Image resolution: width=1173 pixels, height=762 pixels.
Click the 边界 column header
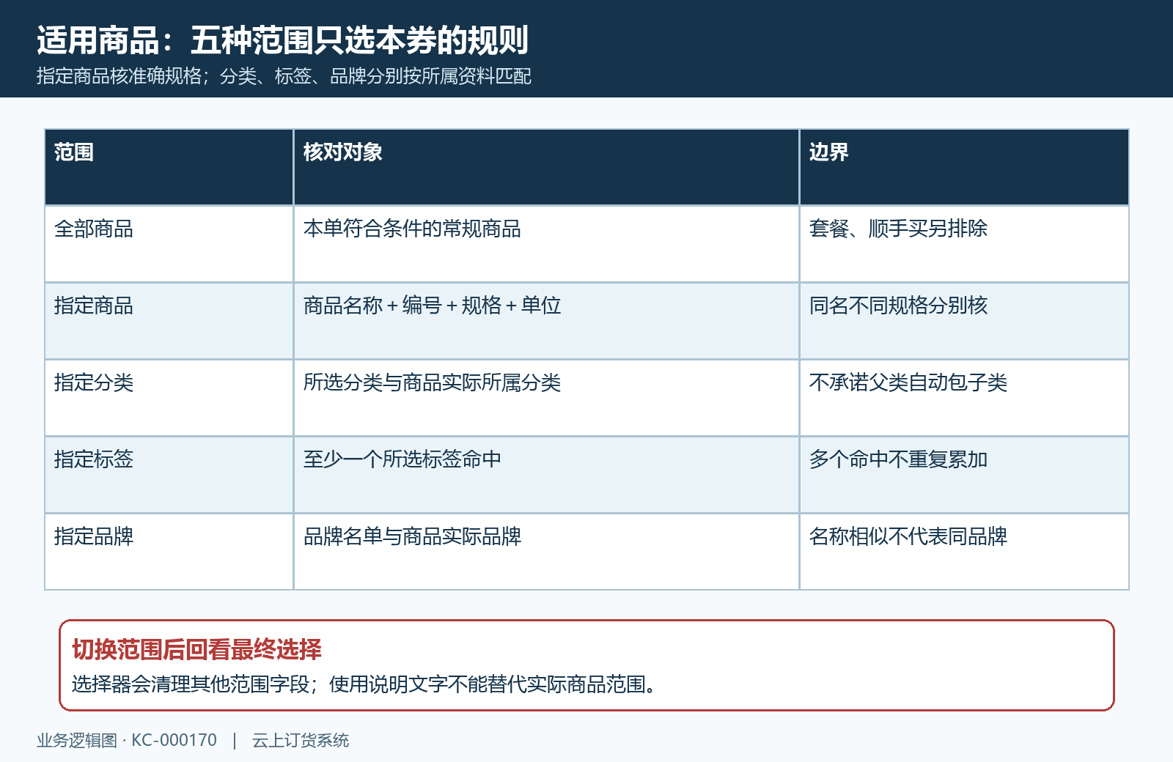pos(964,167)
